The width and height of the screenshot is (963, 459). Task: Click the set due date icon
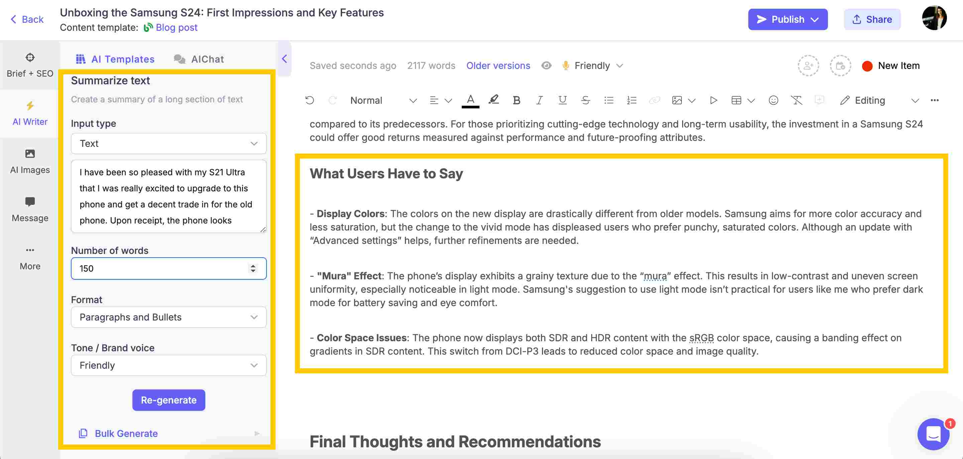tap(840, 66)
